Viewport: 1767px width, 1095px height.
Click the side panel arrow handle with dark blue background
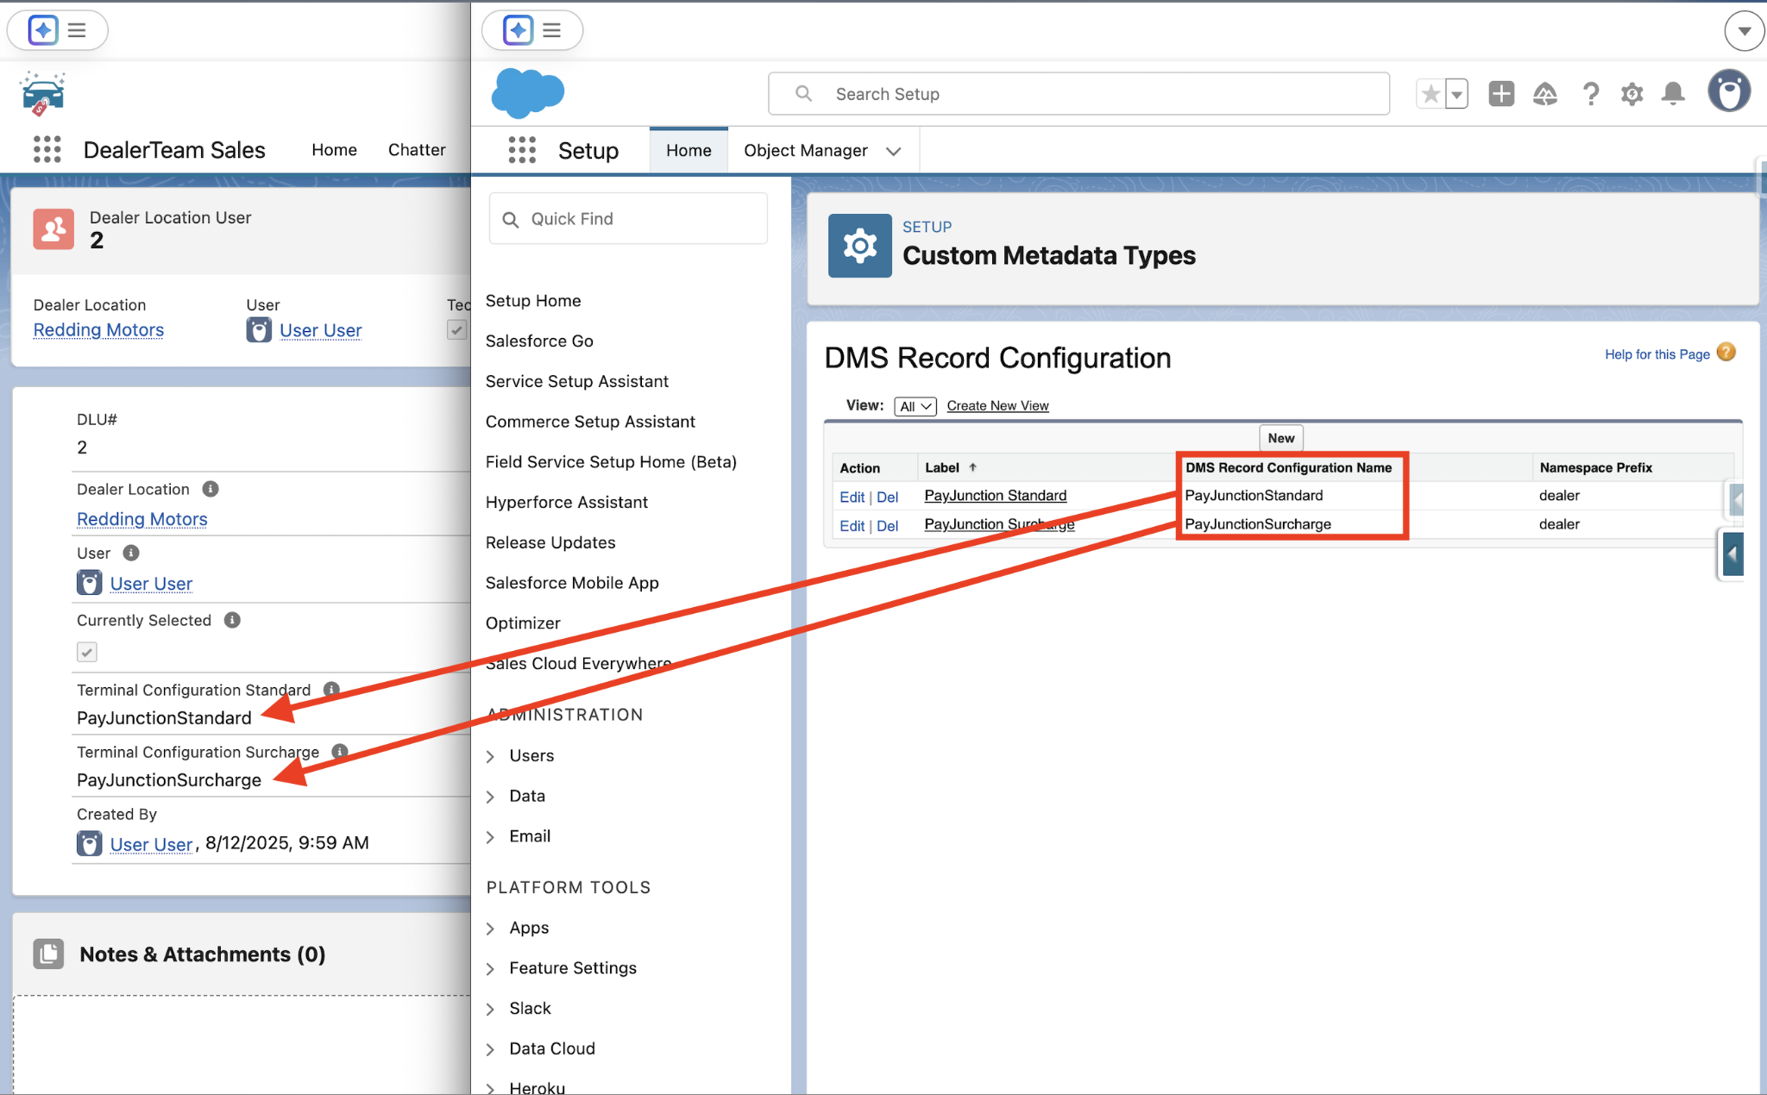pyautogui.click(x=1732, y=554)
